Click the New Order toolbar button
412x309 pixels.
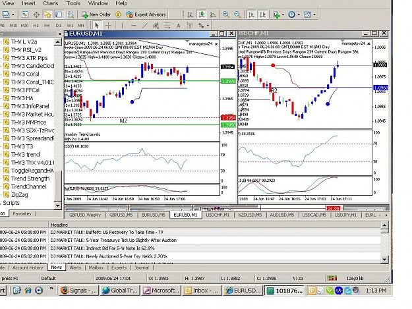click(96, 14)
